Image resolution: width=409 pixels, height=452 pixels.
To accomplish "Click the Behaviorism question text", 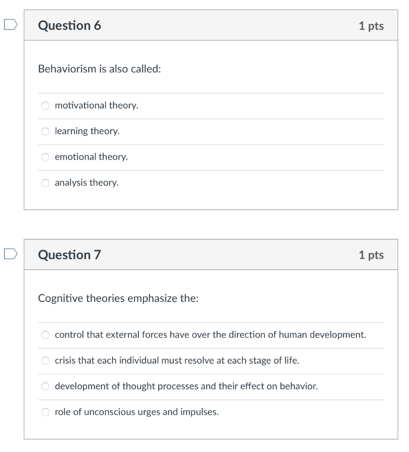I will tap(99, 68).
